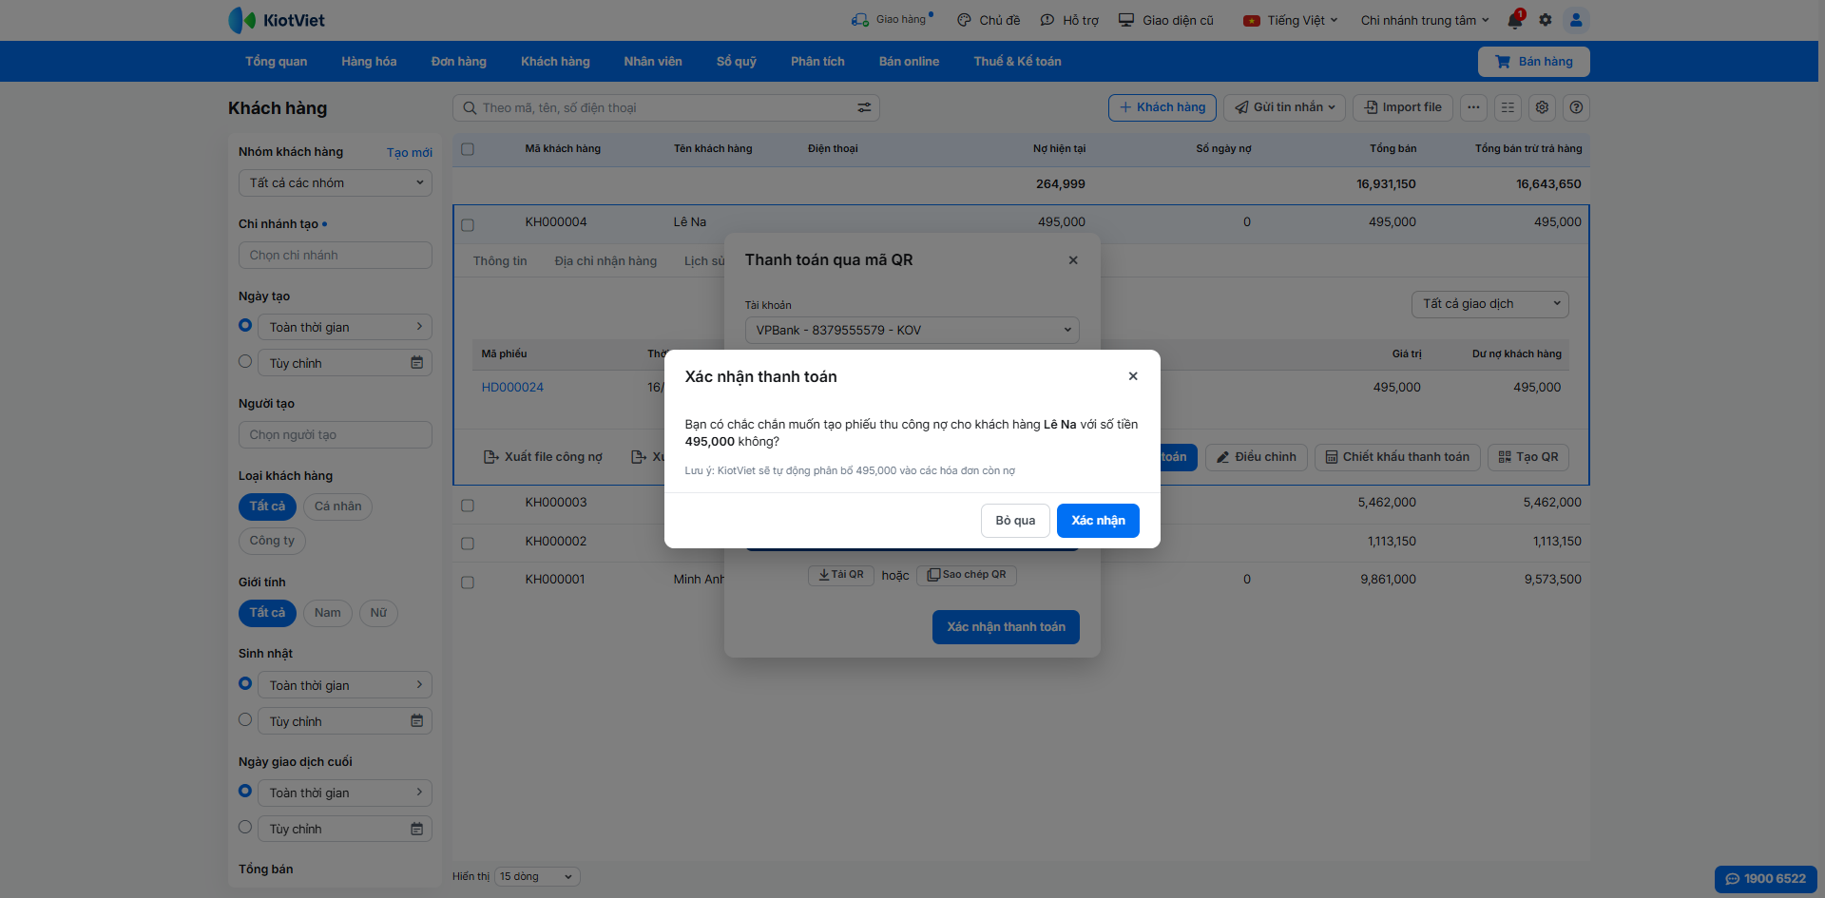Click Chọn người tạo input
The width and height of the screenshot is (1825, 898).
click(336, 435)
